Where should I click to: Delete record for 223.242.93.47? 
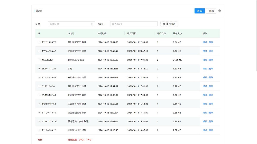tap(211, 77)
